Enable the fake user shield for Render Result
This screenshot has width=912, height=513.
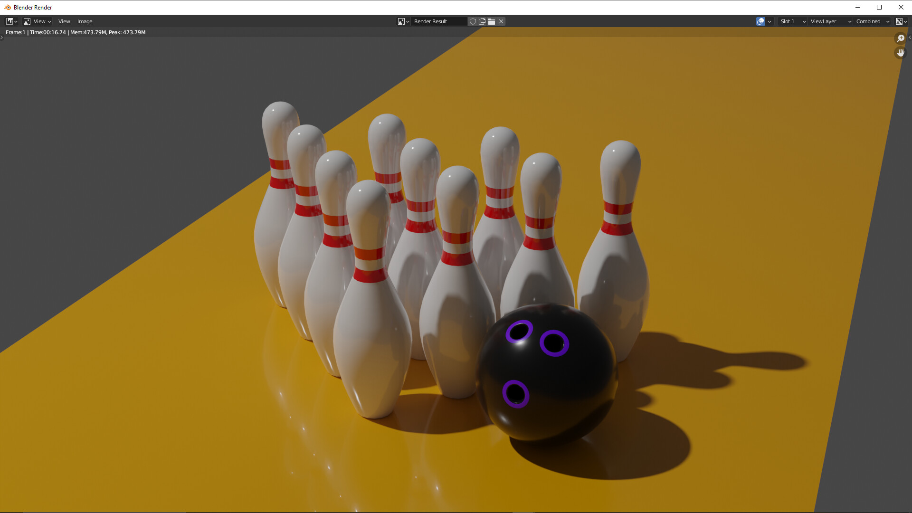[x=473, y=21]
